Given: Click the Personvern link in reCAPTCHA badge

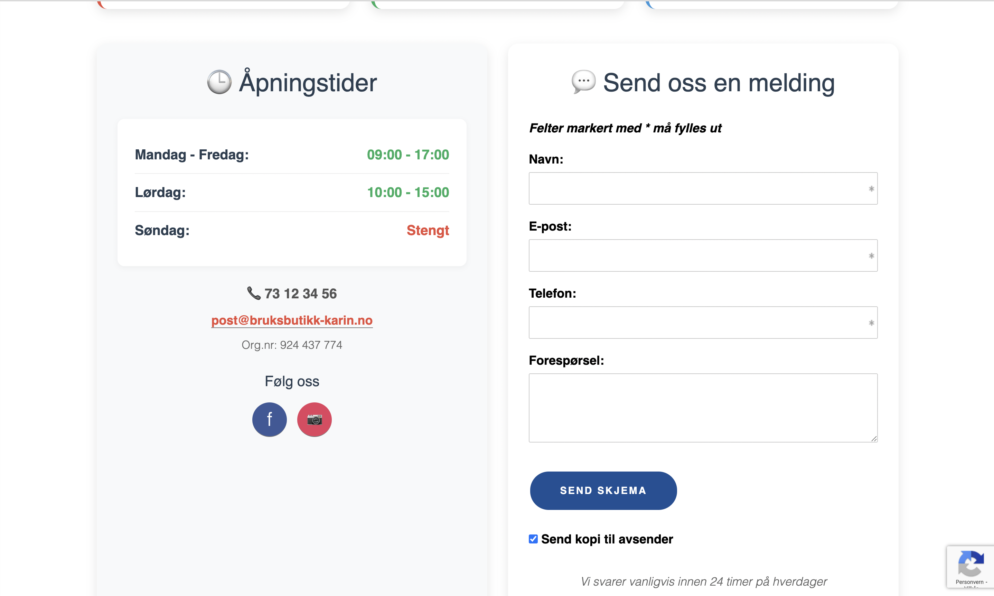Looking at the screenshot, I should [969, 582].
